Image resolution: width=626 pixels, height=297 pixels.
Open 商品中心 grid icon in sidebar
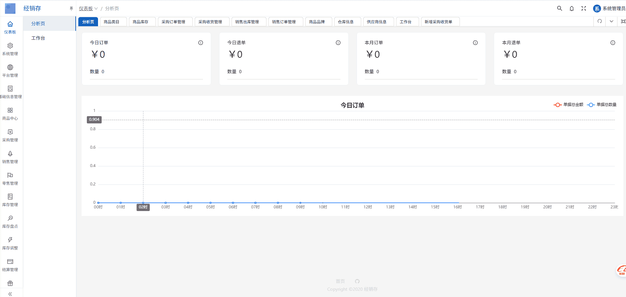pyautogui.click(x=10, y=110)
